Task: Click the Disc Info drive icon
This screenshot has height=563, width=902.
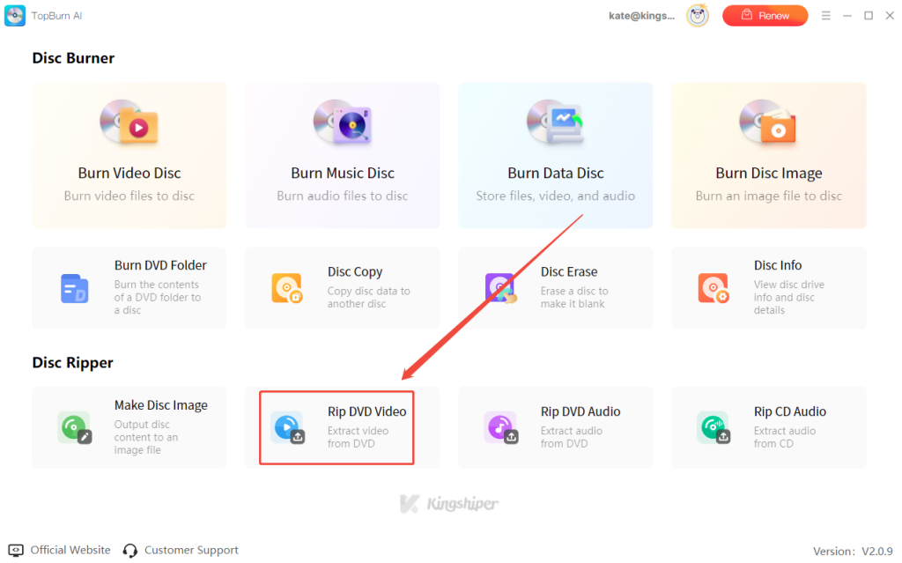Action: [x=713, y=288]
